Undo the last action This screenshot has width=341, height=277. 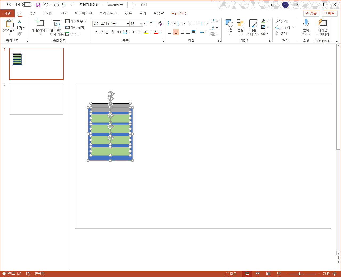[x=46, y=5]
